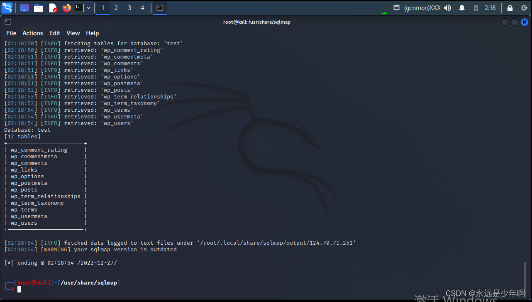Click 'wp_usermeta' in the table list
Viewport: 532px width, 302px height.
[x=29, y=216]
